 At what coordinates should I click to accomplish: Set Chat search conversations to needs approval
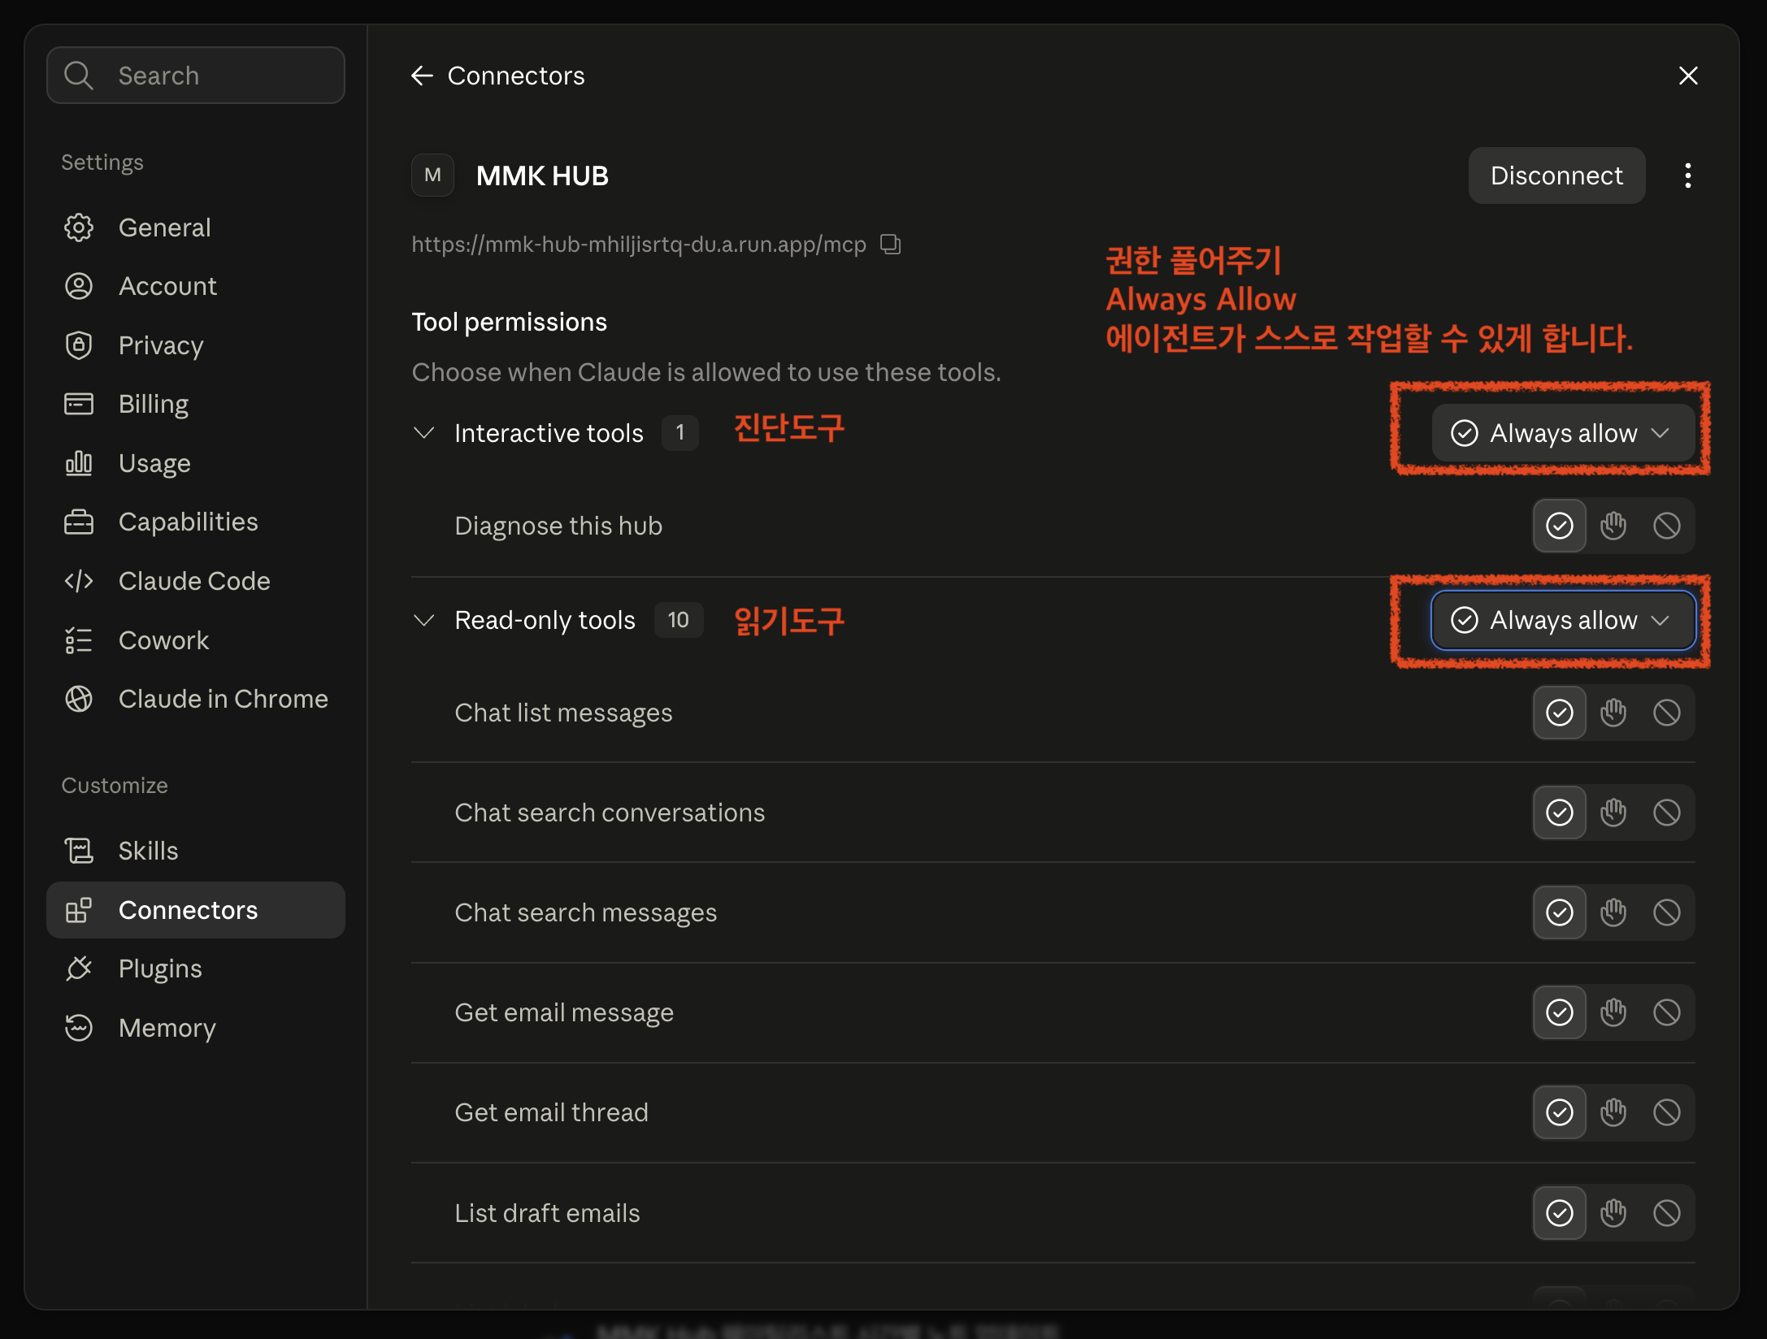pyautogui.click(x=1613, y=812)
